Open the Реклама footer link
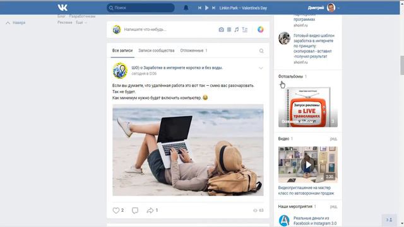The height and width of the screenshot is (227, 404). 65,23
